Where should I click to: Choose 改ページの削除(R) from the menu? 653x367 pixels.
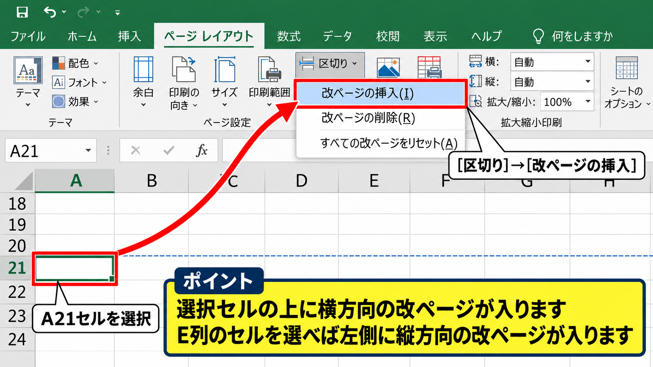click(x=381, y=118)
